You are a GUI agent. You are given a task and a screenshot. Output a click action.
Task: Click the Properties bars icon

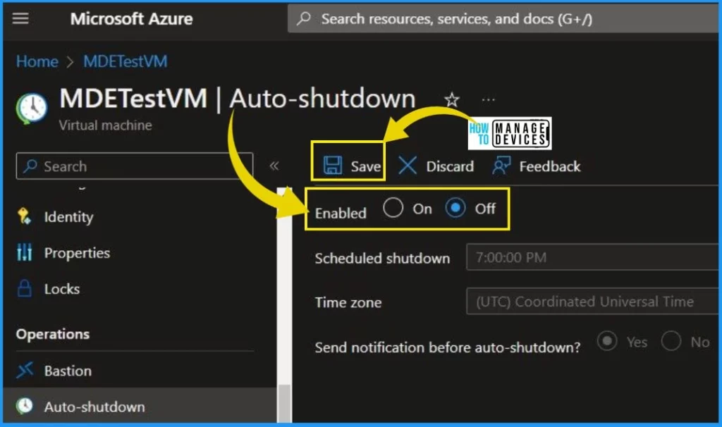coord(25,252)
